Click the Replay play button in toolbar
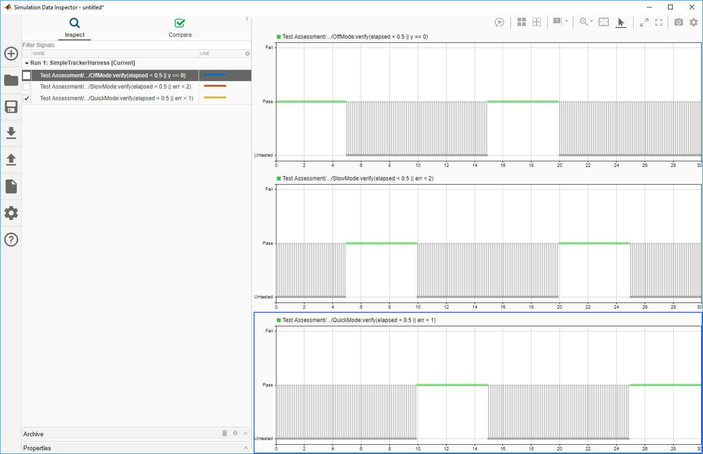This screenshot has height=454, width=703. pyautogui.click(x=499, y=22)
